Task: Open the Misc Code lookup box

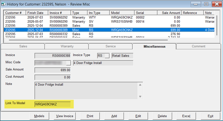Action: (68, 63)
